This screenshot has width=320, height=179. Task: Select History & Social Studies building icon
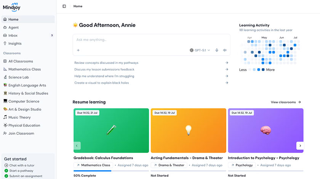tap(5, 93)
